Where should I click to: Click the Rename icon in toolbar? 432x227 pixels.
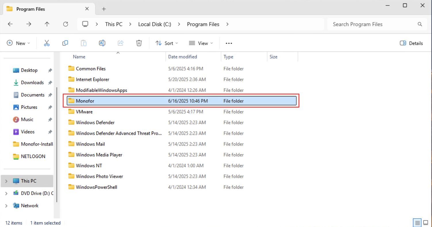coord(102,43)
